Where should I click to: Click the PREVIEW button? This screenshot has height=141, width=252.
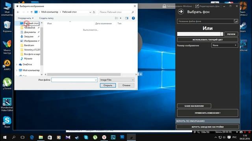click(x=231, y=34)
